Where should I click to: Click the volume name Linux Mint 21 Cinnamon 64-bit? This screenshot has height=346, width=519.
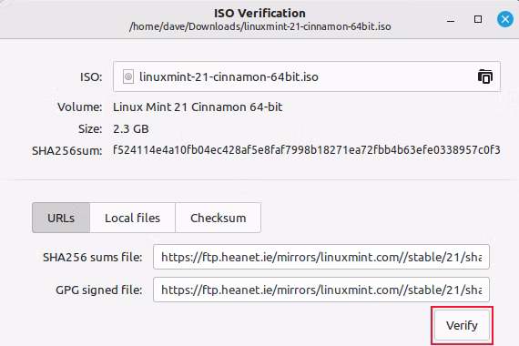click(198, 107)
